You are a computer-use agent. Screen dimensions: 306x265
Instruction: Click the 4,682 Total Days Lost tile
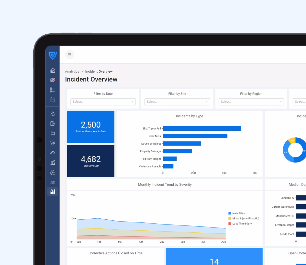coord(91,161)
